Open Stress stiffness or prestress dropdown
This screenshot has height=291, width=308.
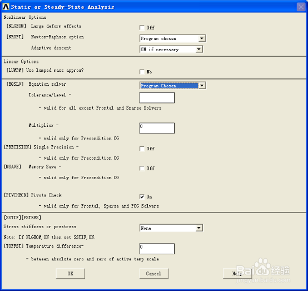coord(171,228)
